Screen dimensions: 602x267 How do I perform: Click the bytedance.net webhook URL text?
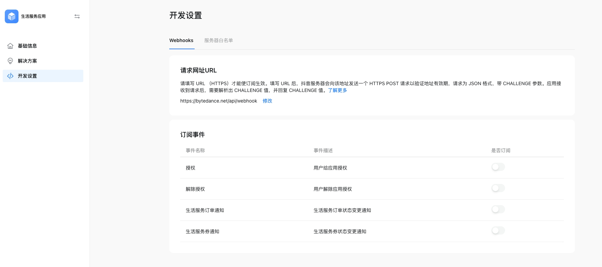point(219,101)
